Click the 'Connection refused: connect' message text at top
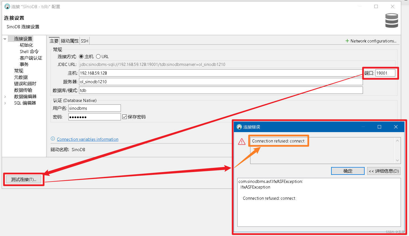The width and height of the screenshot is (409, 236). coord(278,141)
